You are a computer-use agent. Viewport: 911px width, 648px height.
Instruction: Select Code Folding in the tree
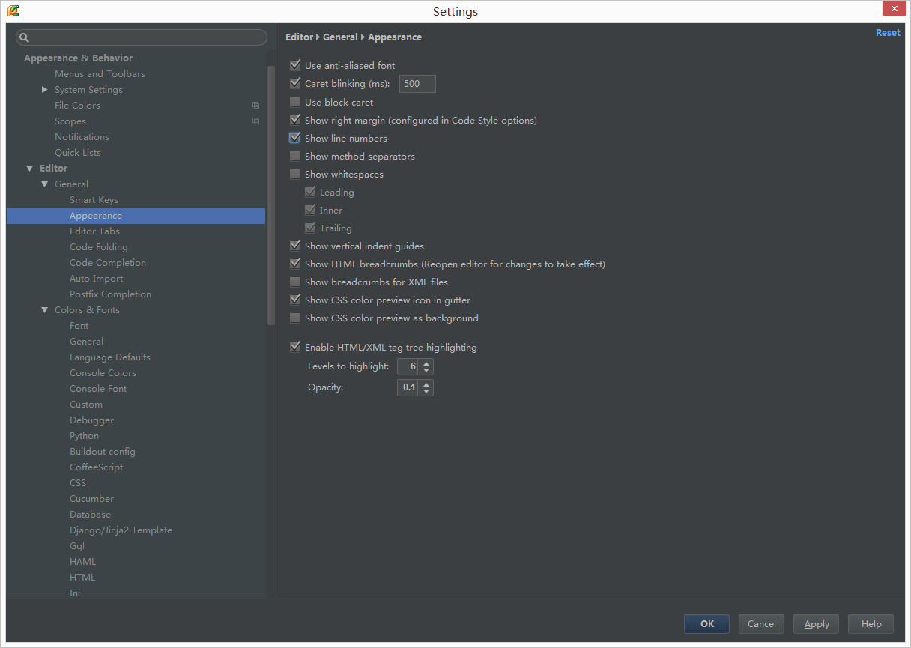(x=98, y=247)
